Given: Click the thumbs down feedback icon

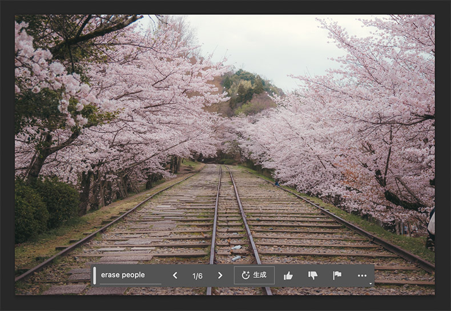Looking at the screenshot, I should point(313,275).
